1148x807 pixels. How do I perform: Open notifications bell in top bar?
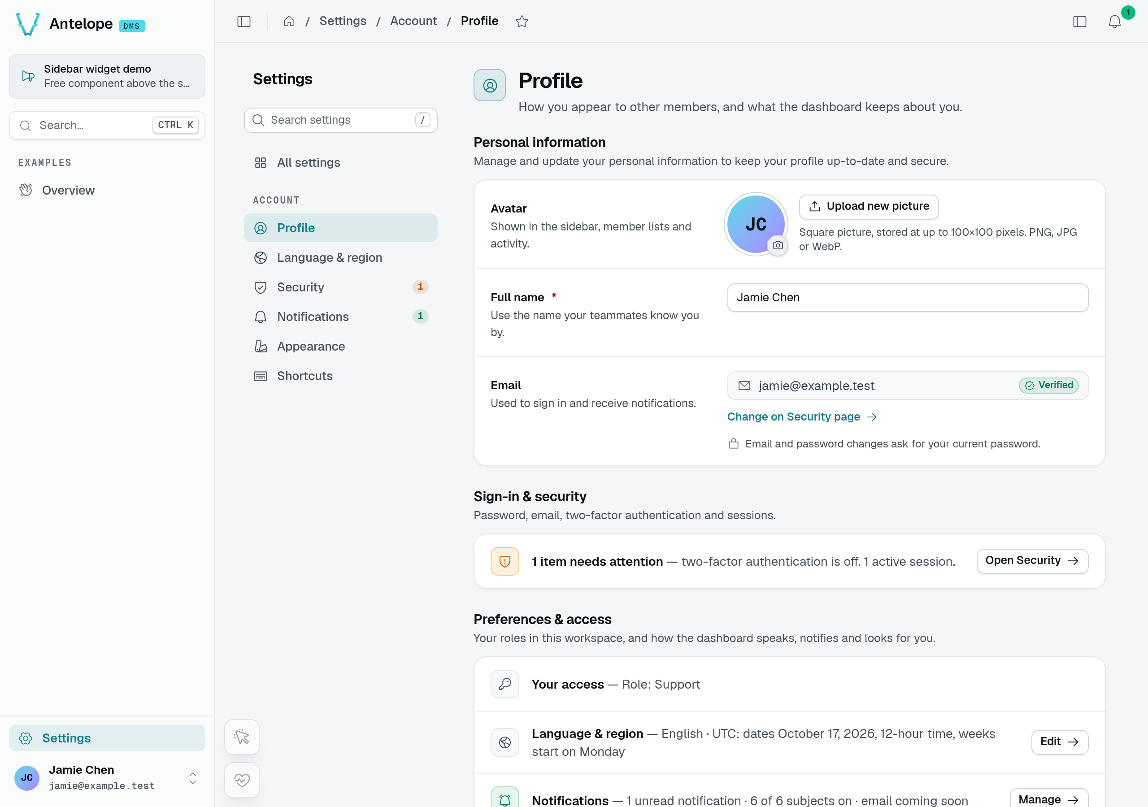1114,21
